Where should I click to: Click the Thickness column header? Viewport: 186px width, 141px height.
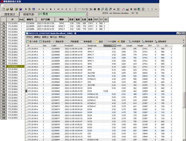[110, 46]
